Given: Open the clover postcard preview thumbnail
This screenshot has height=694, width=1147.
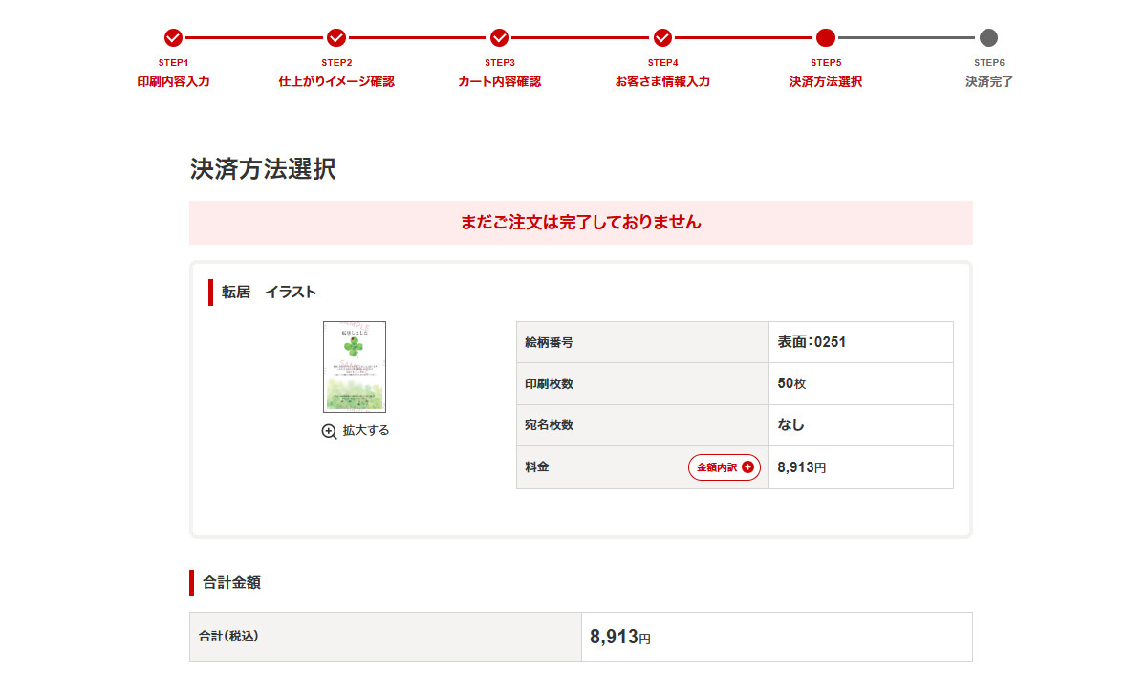Looking at the screenshot, I should coord(355,367).
